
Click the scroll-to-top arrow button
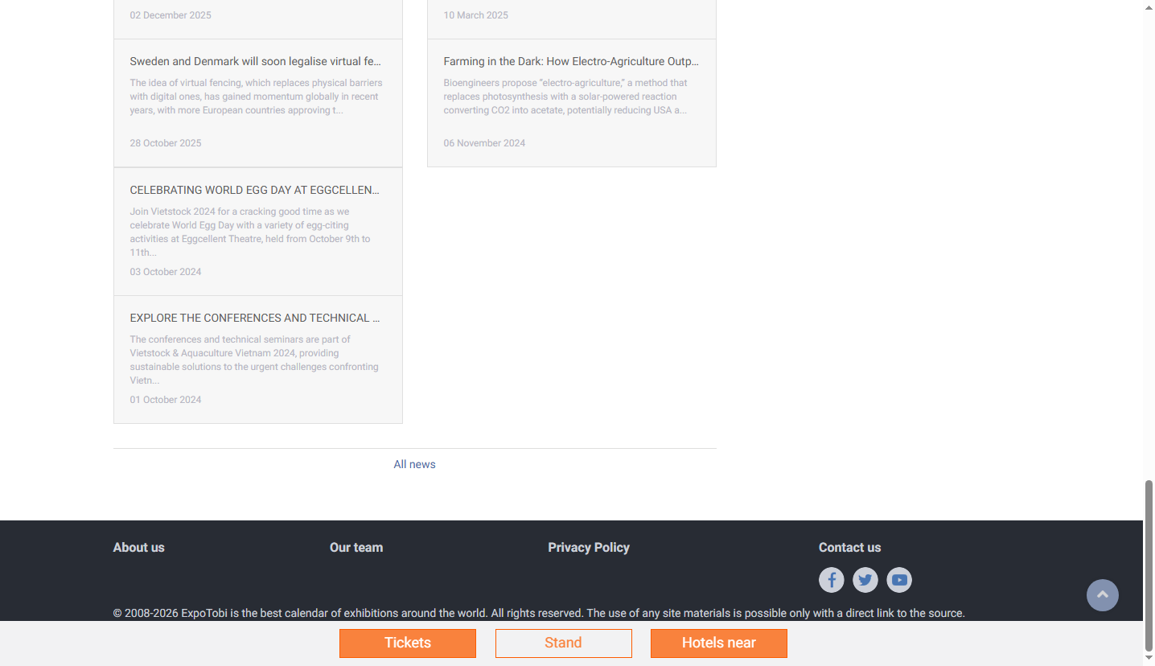(1103, 595)
